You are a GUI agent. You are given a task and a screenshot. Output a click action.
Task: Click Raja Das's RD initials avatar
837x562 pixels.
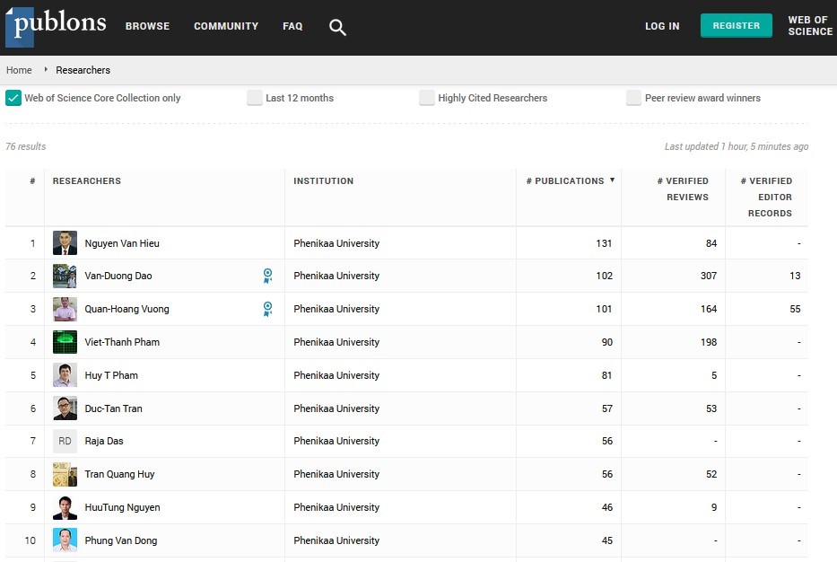coord(65,441)
